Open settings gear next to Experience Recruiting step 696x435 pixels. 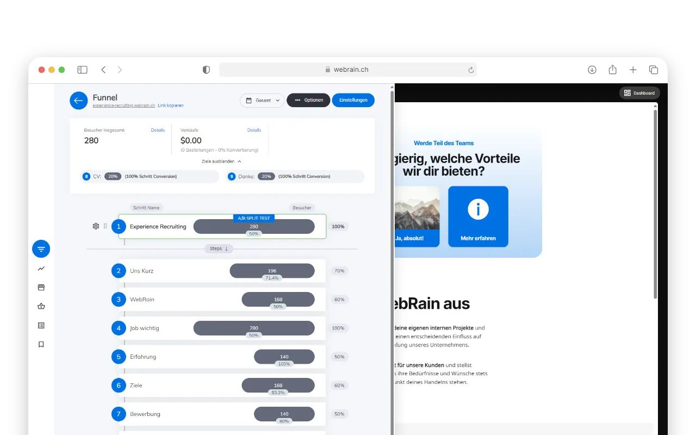tap(96, 226)
